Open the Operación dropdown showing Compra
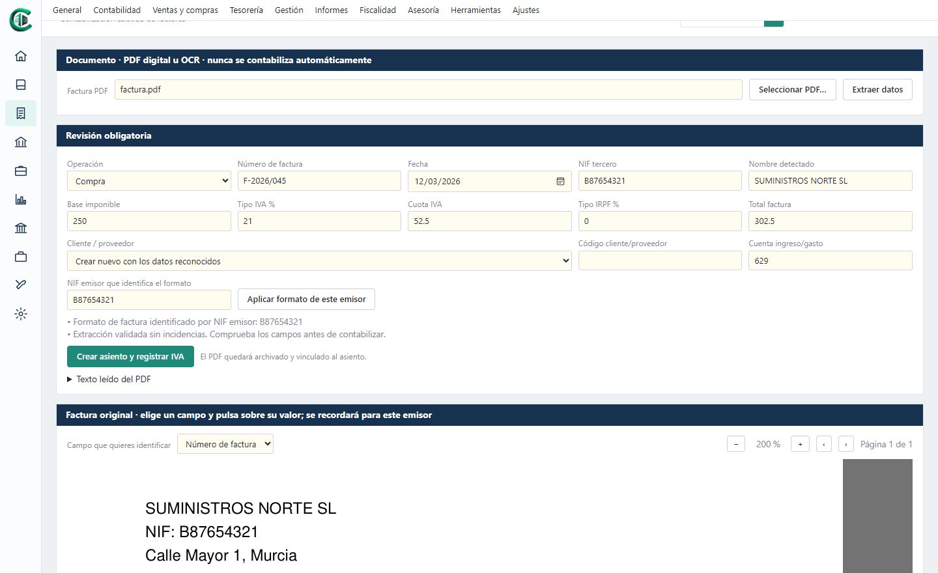Viewport: 938px width, 573px height. [x=149, y=181]
